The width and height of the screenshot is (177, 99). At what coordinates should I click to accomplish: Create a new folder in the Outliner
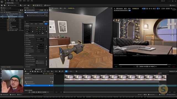(21, 10)
